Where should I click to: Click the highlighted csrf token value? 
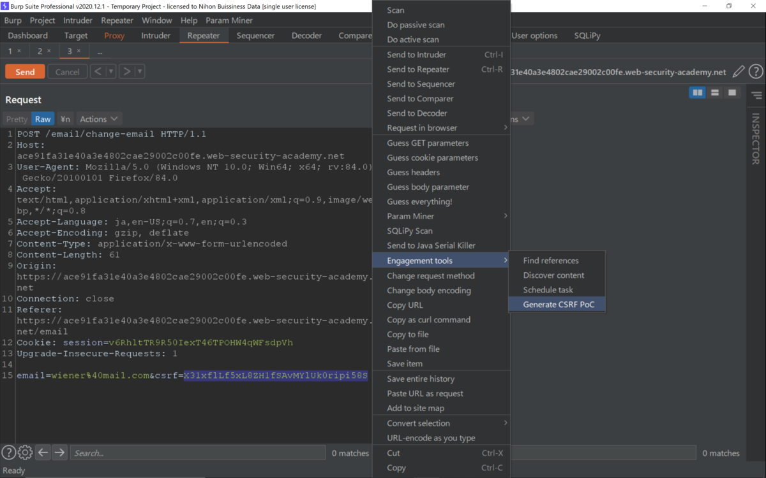coord(276,375)
